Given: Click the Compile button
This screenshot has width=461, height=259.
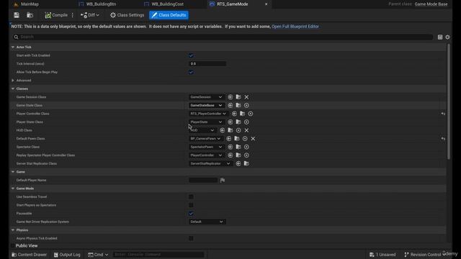Looking at the screenshot, I should coord(56,15).
